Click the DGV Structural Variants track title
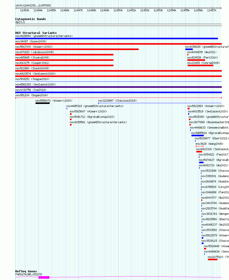Image resolution: width=229 pixels, height=280 pixels. click(36, 33)
